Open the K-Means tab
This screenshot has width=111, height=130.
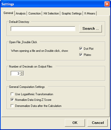(90, 13)
